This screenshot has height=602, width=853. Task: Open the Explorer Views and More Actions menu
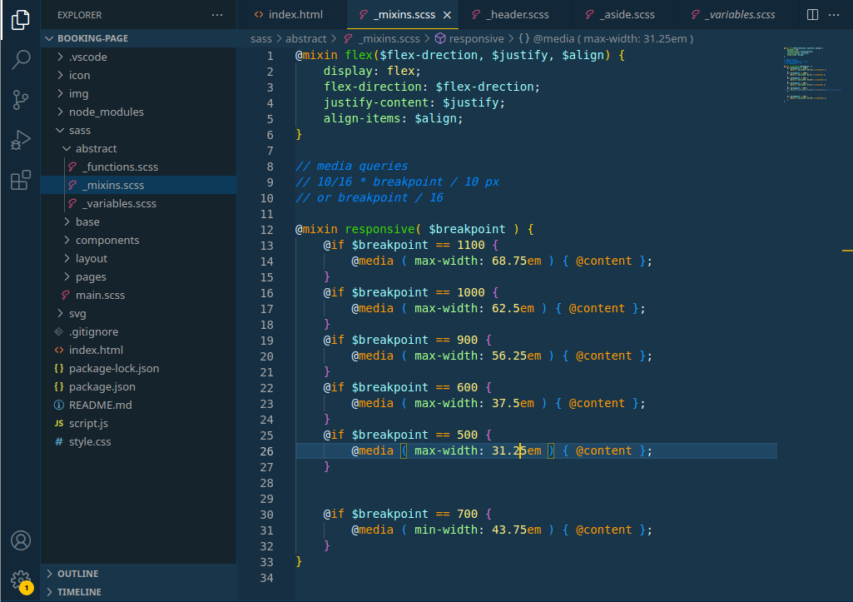point(217,15)
